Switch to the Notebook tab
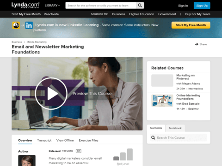222x166 pixels. click(x=175, y=128)
